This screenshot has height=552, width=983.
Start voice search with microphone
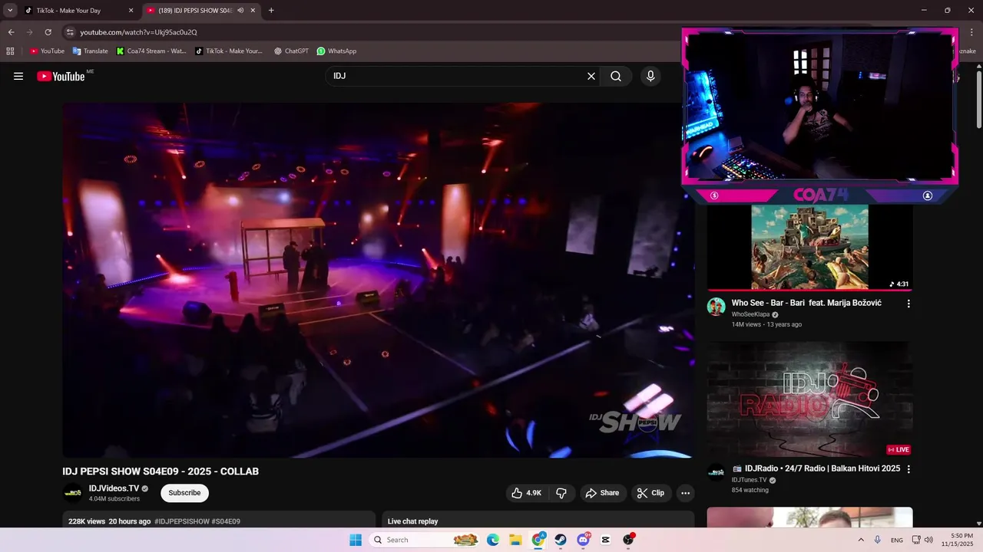click(650, 76)
